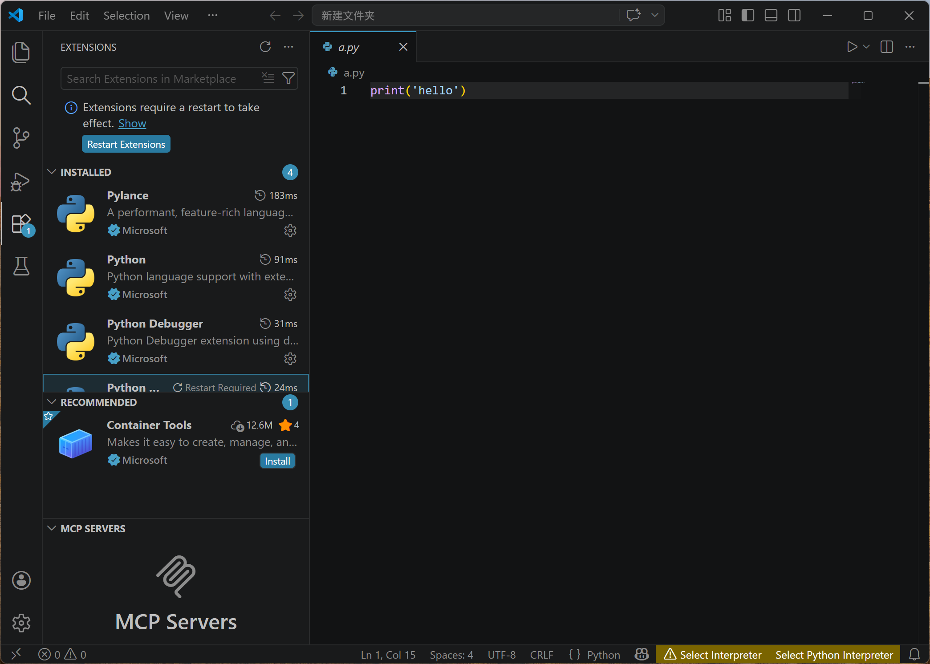Open Extensions view more actions menu

coord(288,47)
